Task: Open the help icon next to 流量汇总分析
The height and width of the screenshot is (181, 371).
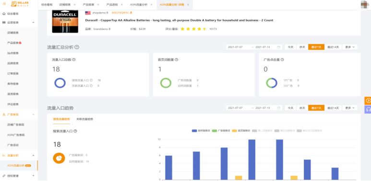Action: [77, 47]
